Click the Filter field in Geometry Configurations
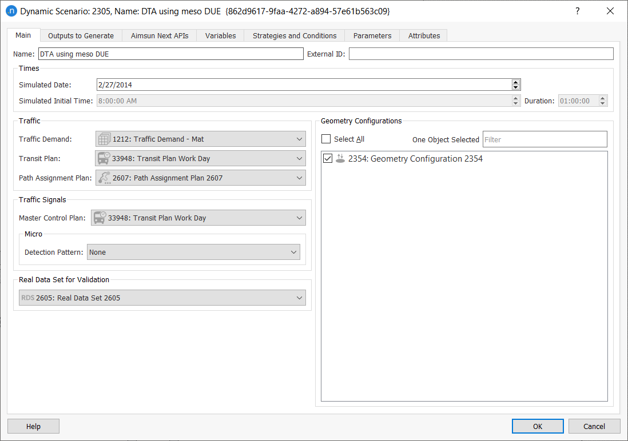 coord(544,139)
